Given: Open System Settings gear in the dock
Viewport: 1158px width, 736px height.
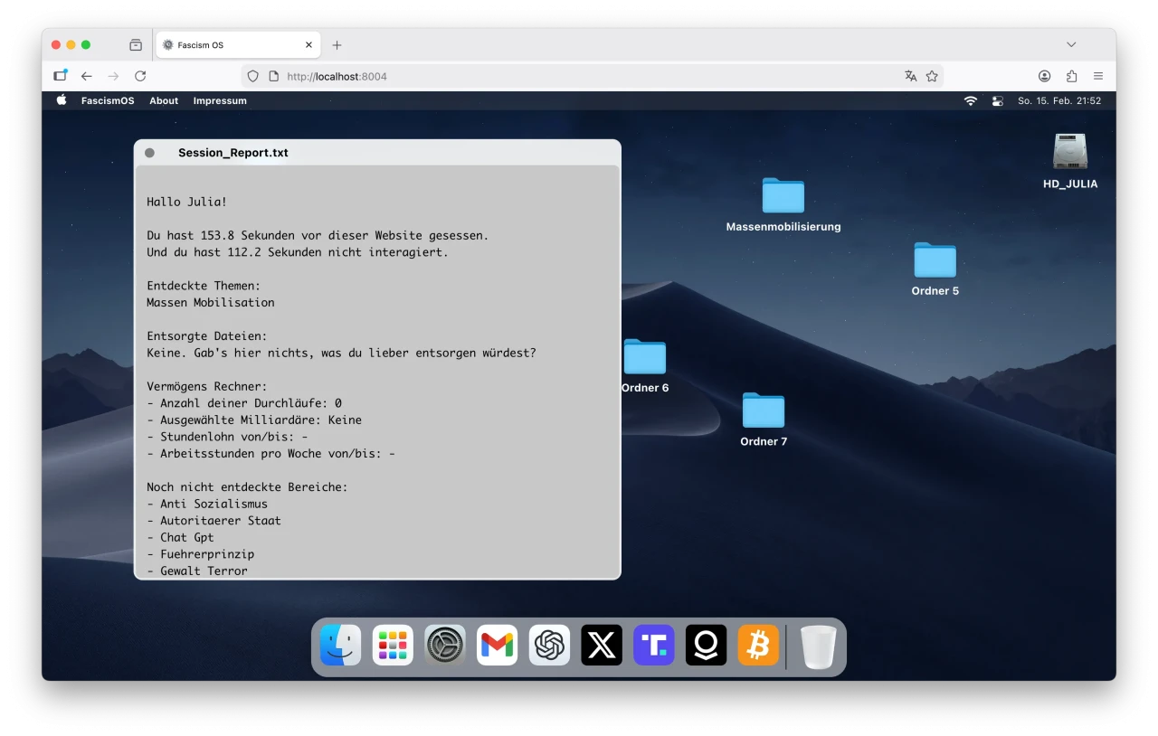Looking at the screenshot, I should (445, 646).
